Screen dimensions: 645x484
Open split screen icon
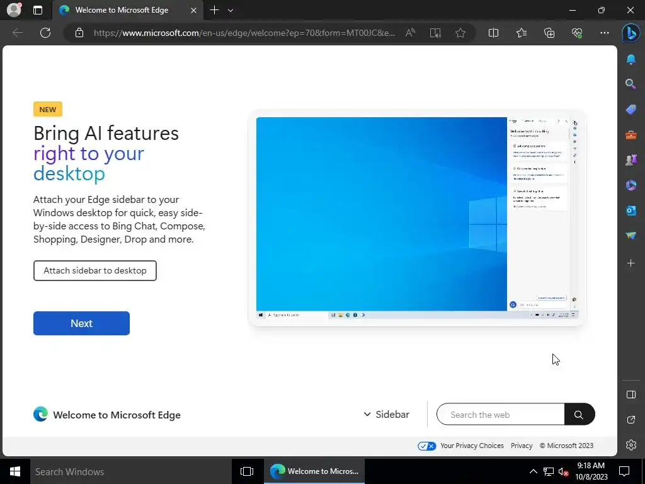[x=493, y=33]
